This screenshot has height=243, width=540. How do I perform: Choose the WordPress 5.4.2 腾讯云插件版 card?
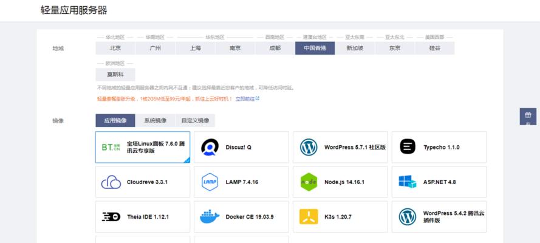coord(439,217)
